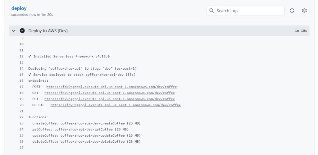This screenshot has height=155, width=318.
Task: Open the log settings gear icon
Action: pos(304,11)
